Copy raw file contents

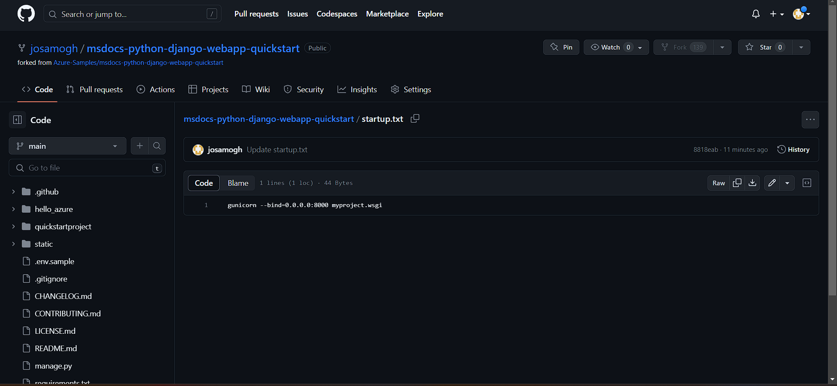pyautogui.click(x=737, y=183)
